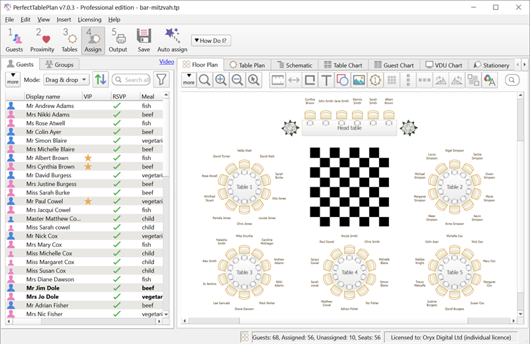Select the guest row Mrs Jo Dole
The image size is (530, 344).
(x=84, y=296)
